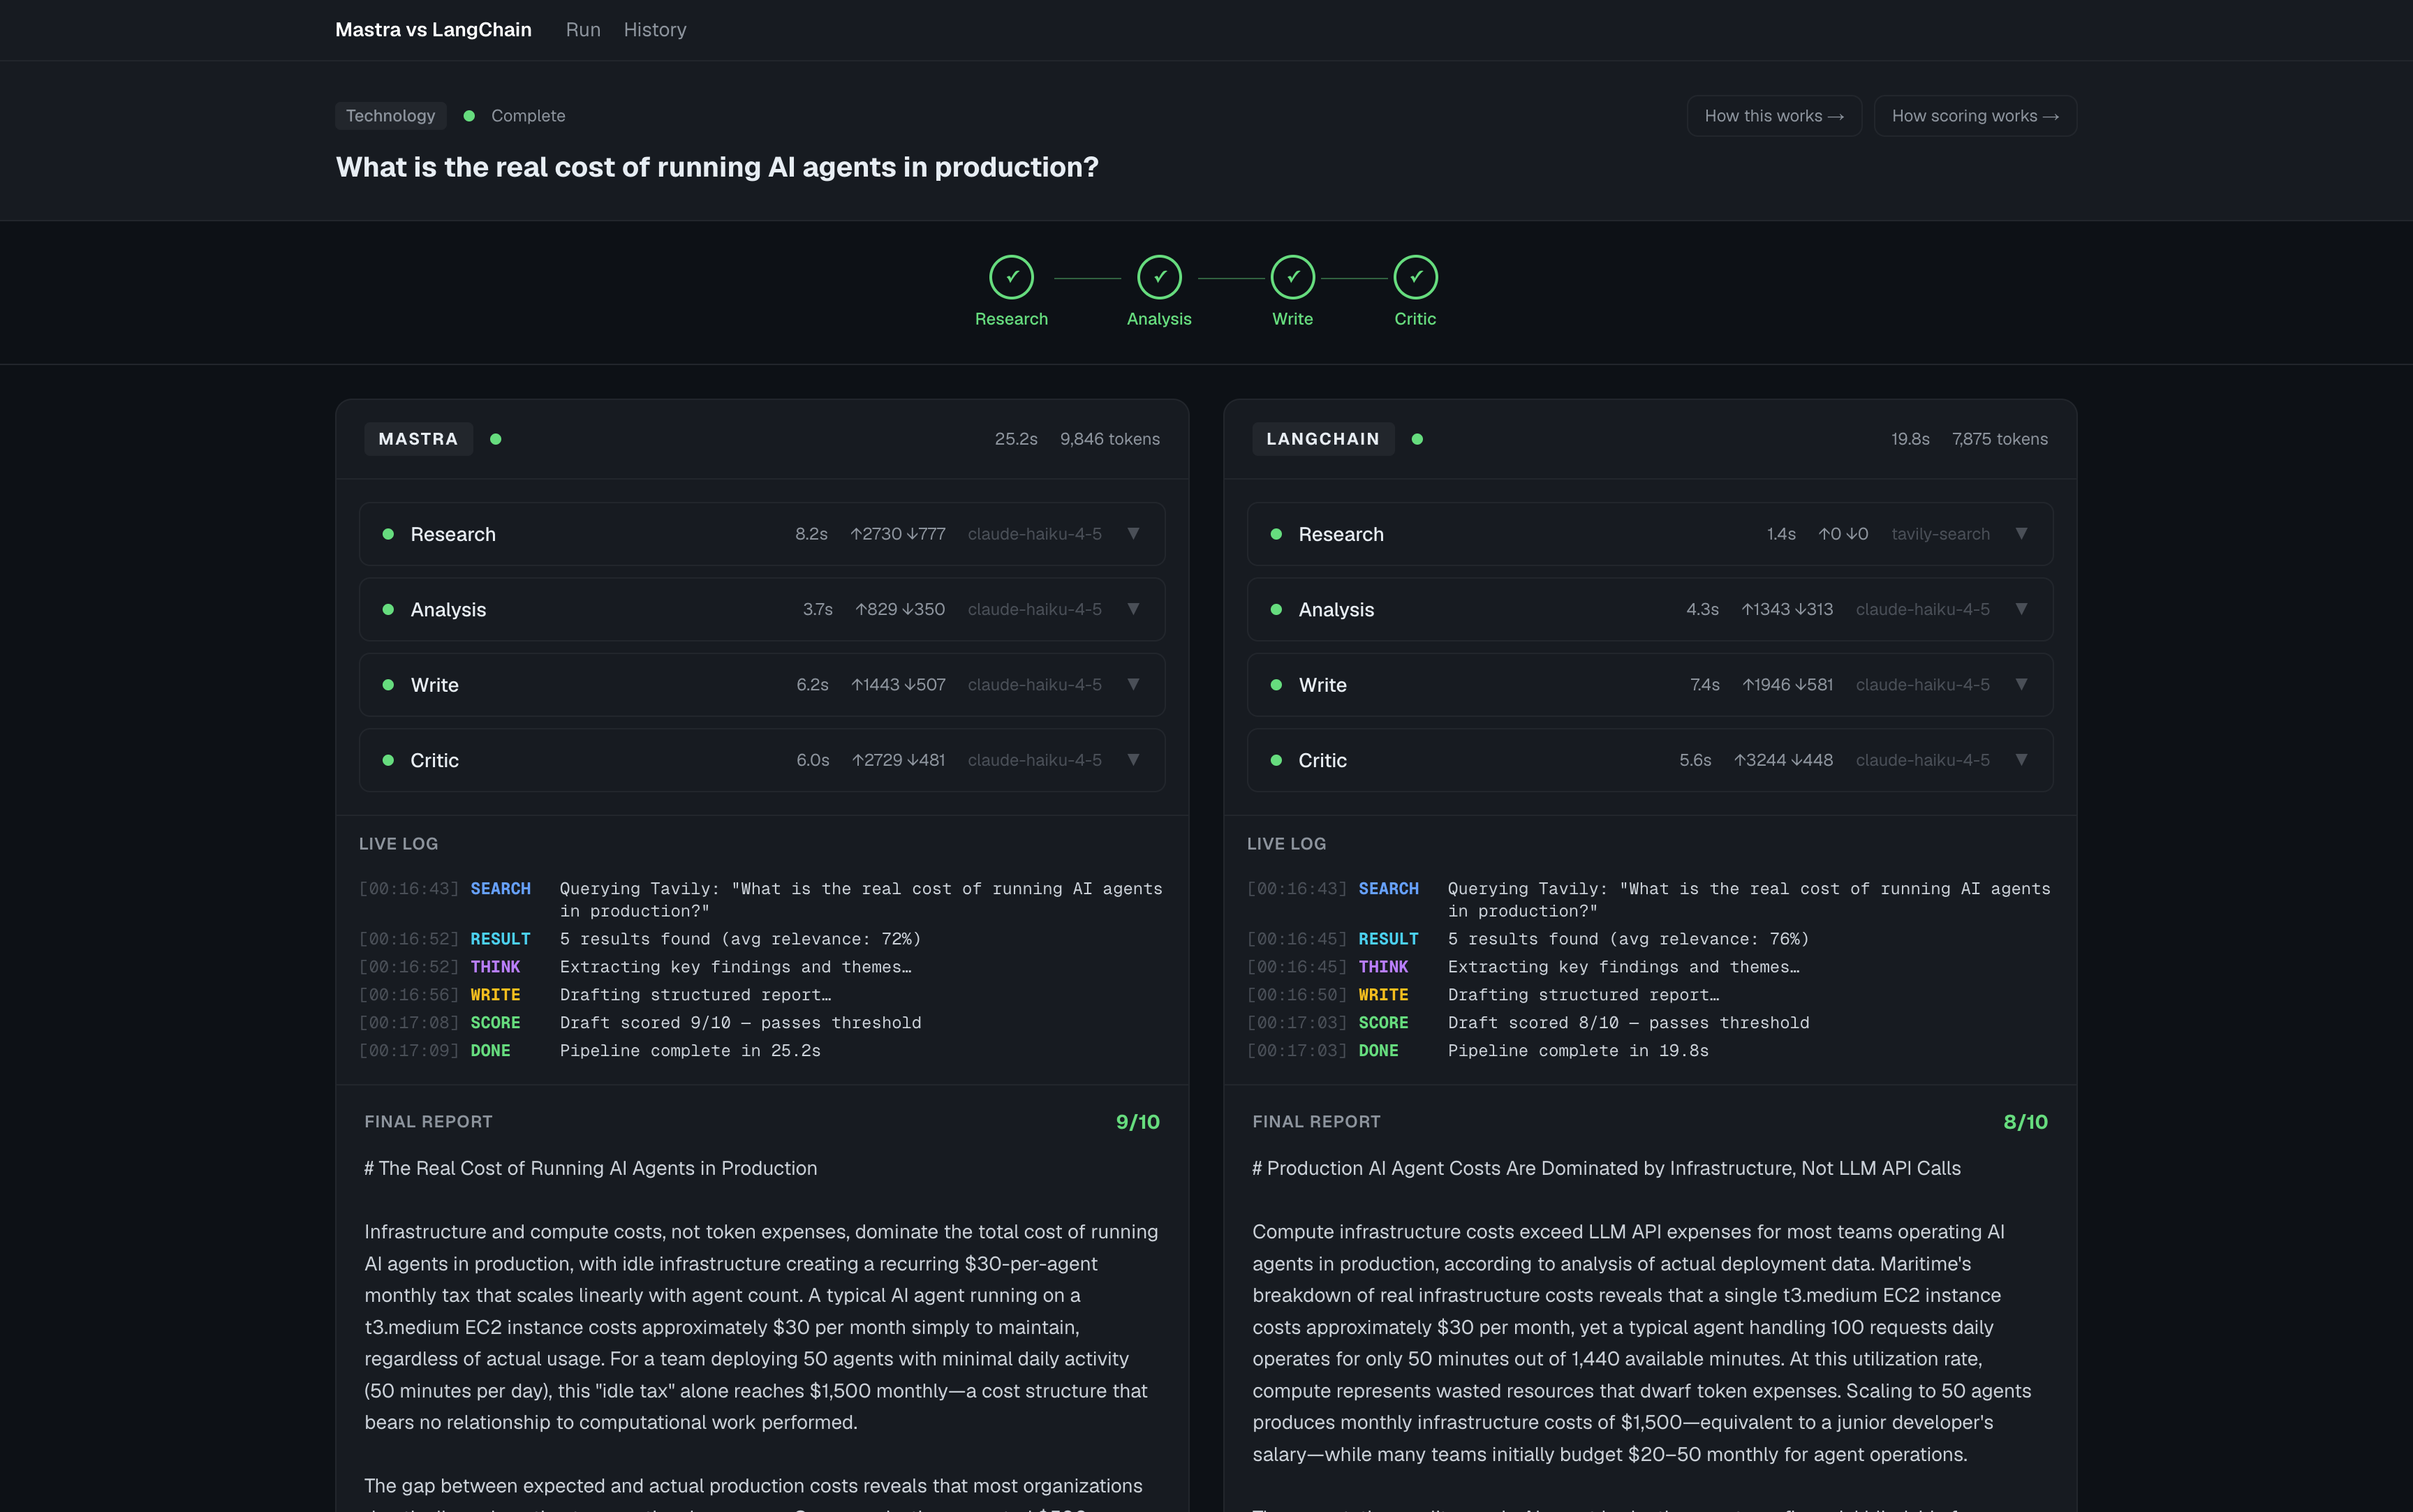Click the Mastra log THINK entry tag
This screenshot has width=2413, height=1512.
[x=495, y=967]
